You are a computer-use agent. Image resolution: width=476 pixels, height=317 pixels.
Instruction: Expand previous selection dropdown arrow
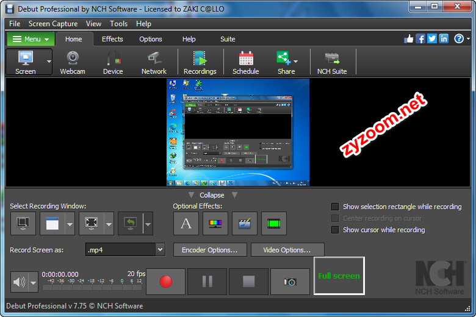pyautogui.click(x=148, y=224)
